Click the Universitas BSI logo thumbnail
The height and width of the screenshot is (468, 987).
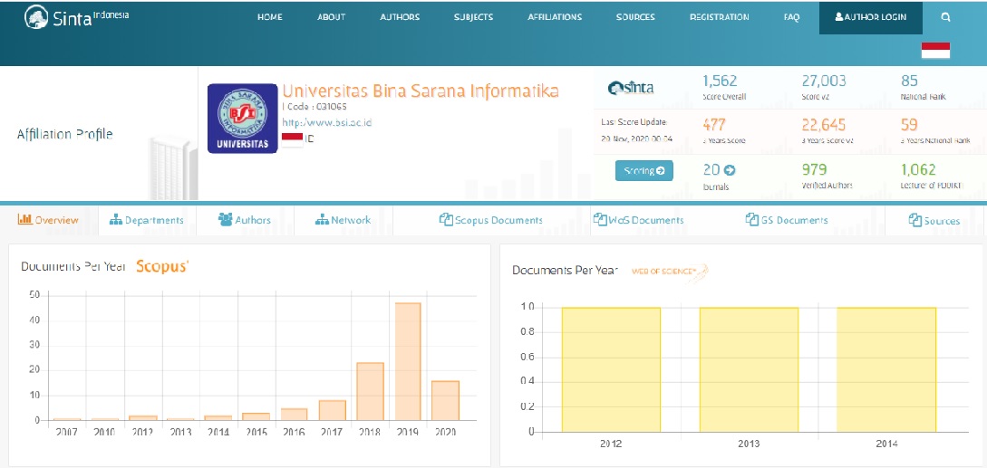pos(242,119)
